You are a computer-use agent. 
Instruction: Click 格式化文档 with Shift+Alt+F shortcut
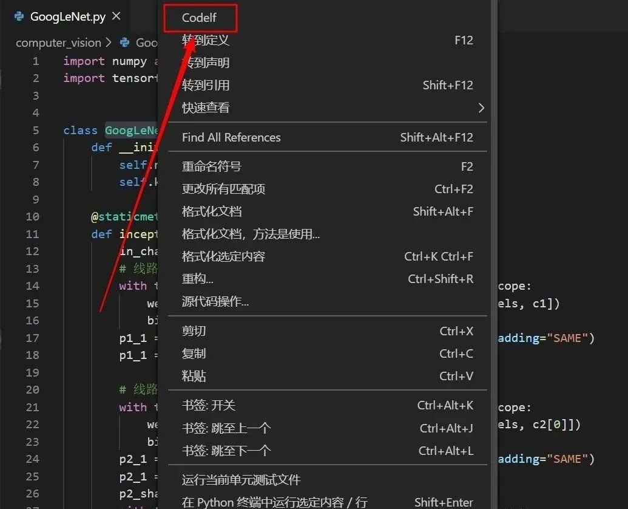[x=327, y=211]
